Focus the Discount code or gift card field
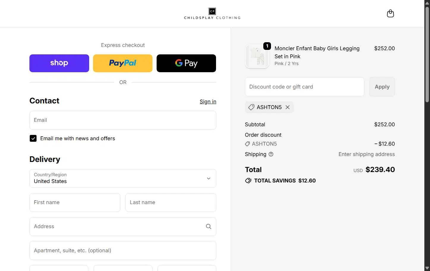 [x=305, y=87]
